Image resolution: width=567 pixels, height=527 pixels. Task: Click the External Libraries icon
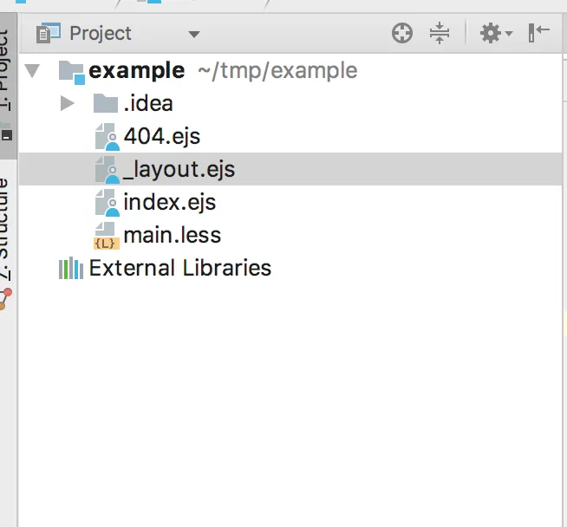click(69, 269)
